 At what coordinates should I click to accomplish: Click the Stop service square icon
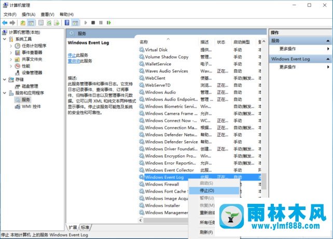click(93, 23)
